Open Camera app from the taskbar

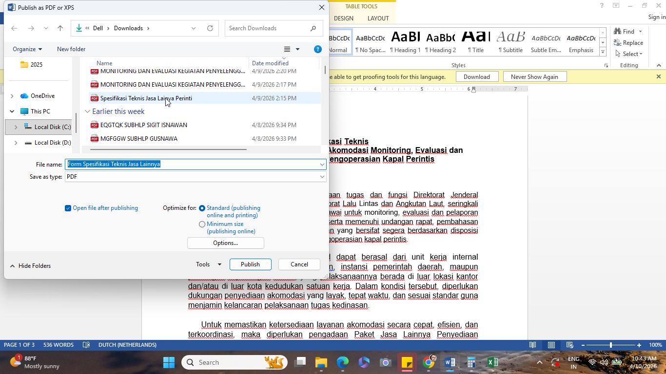coord(386,362)
